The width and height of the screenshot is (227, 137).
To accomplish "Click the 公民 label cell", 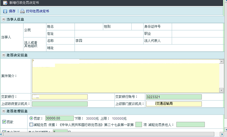I will [x=35, y=30].
